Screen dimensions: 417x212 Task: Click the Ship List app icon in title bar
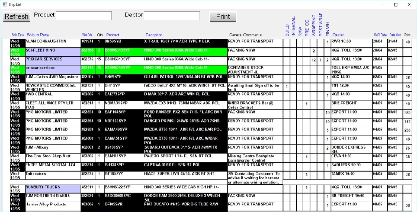point(5,4)
